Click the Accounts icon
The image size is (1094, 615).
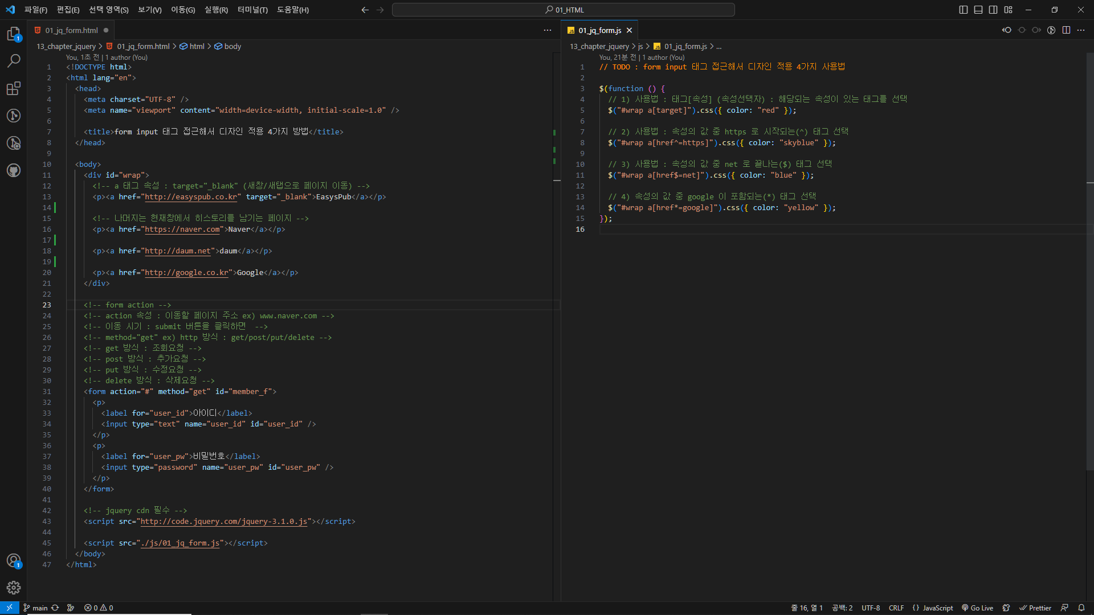(x=14, y=561)
